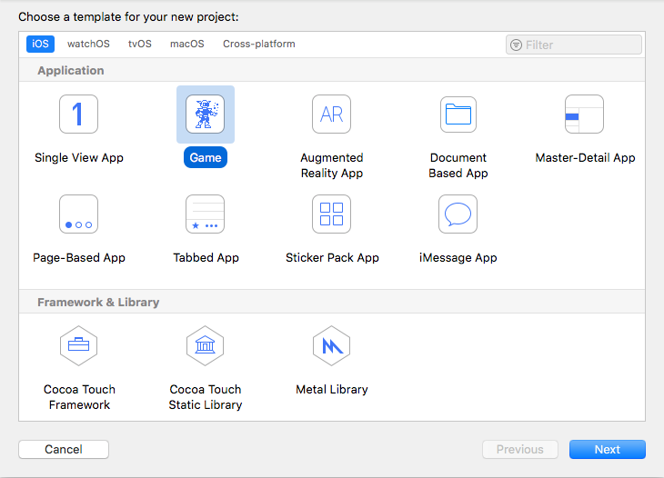The width and height of the screenshot is (664, 478).
Task: Pick the Augmented Reality App AR icon
Action: (x=332, y=115)
